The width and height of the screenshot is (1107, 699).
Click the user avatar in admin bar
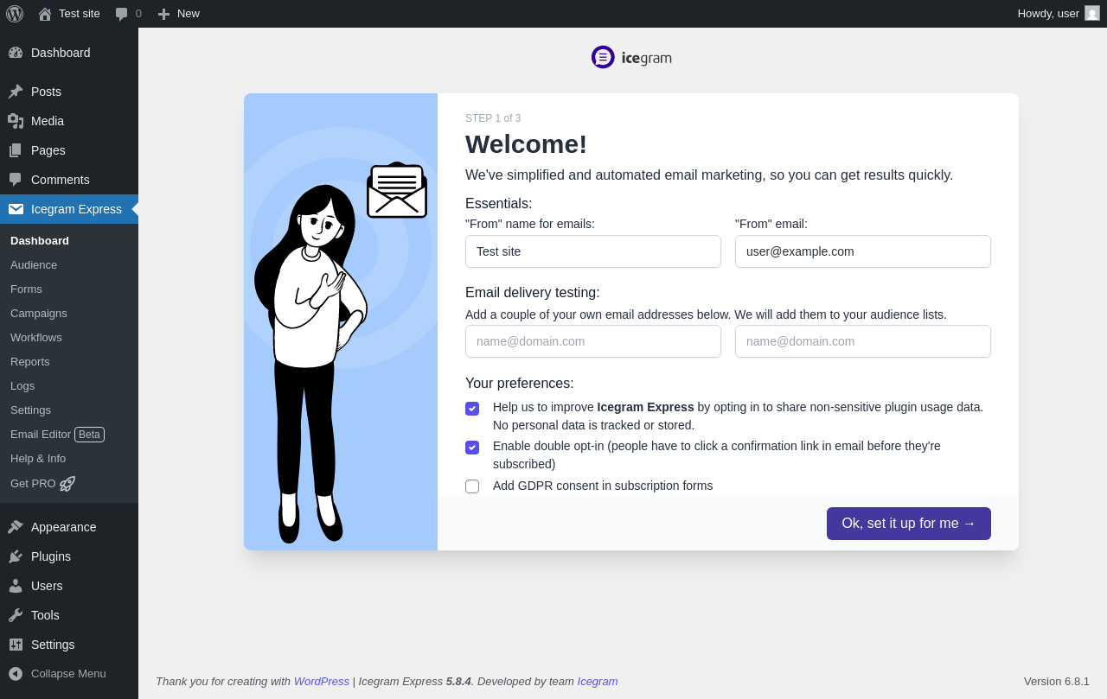click(1092, 13)
